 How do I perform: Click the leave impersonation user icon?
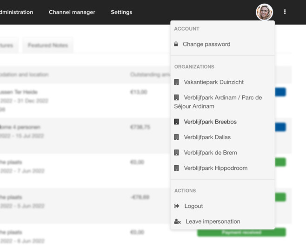point(177,222)
